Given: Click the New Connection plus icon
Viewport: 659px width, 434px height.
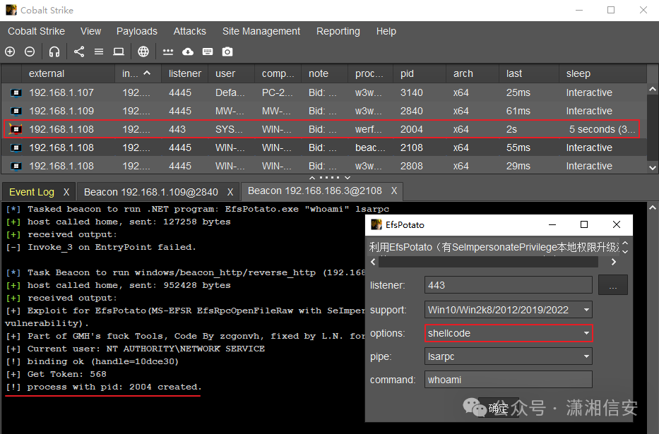Looking at the screenshot, I should 10,52.
